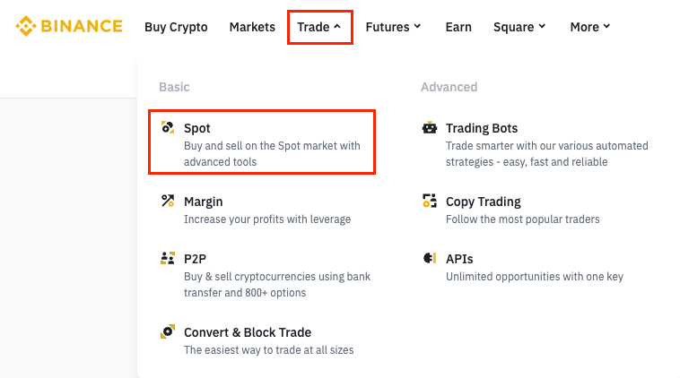Open the More dropdown menu
Image resolution: width=680 pixels, height=378 pixels.
tap(590, 27)
